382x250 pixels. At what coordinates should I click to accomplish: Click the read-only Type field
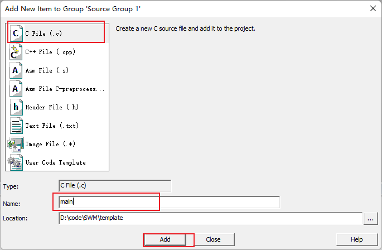coord(115,186)
